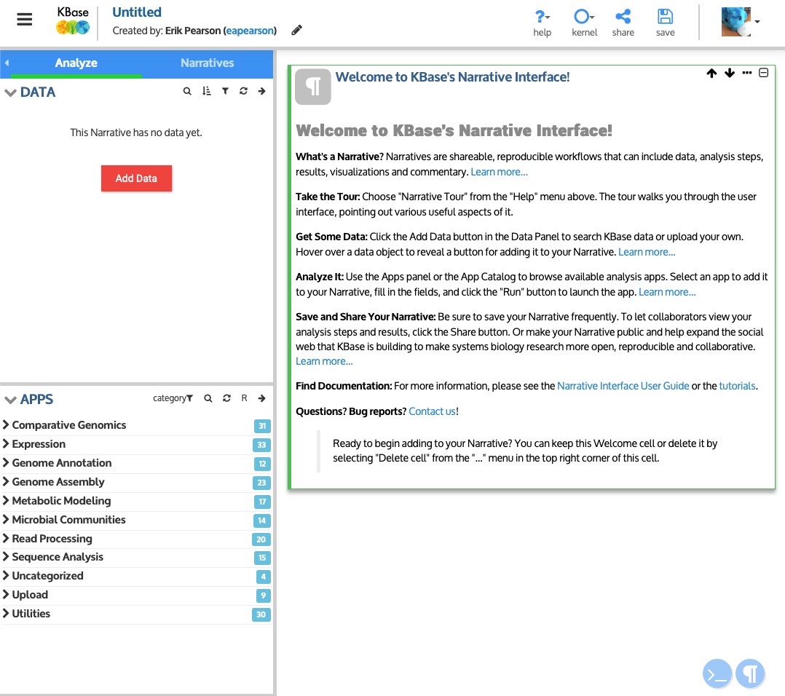Click the Add Data button
785x696 pixels.
click(136, 178)
